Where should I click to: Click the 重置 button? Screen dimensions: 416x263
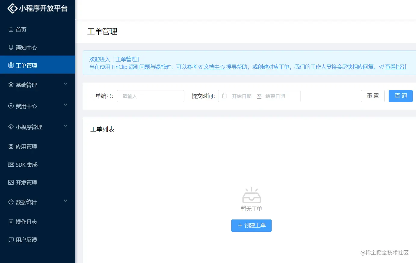tap(373, 96)
